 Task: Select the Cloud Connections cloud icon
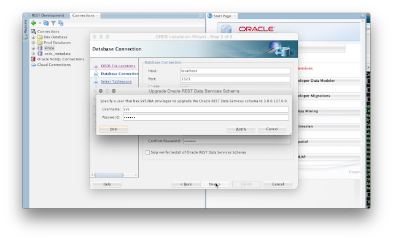34,65
